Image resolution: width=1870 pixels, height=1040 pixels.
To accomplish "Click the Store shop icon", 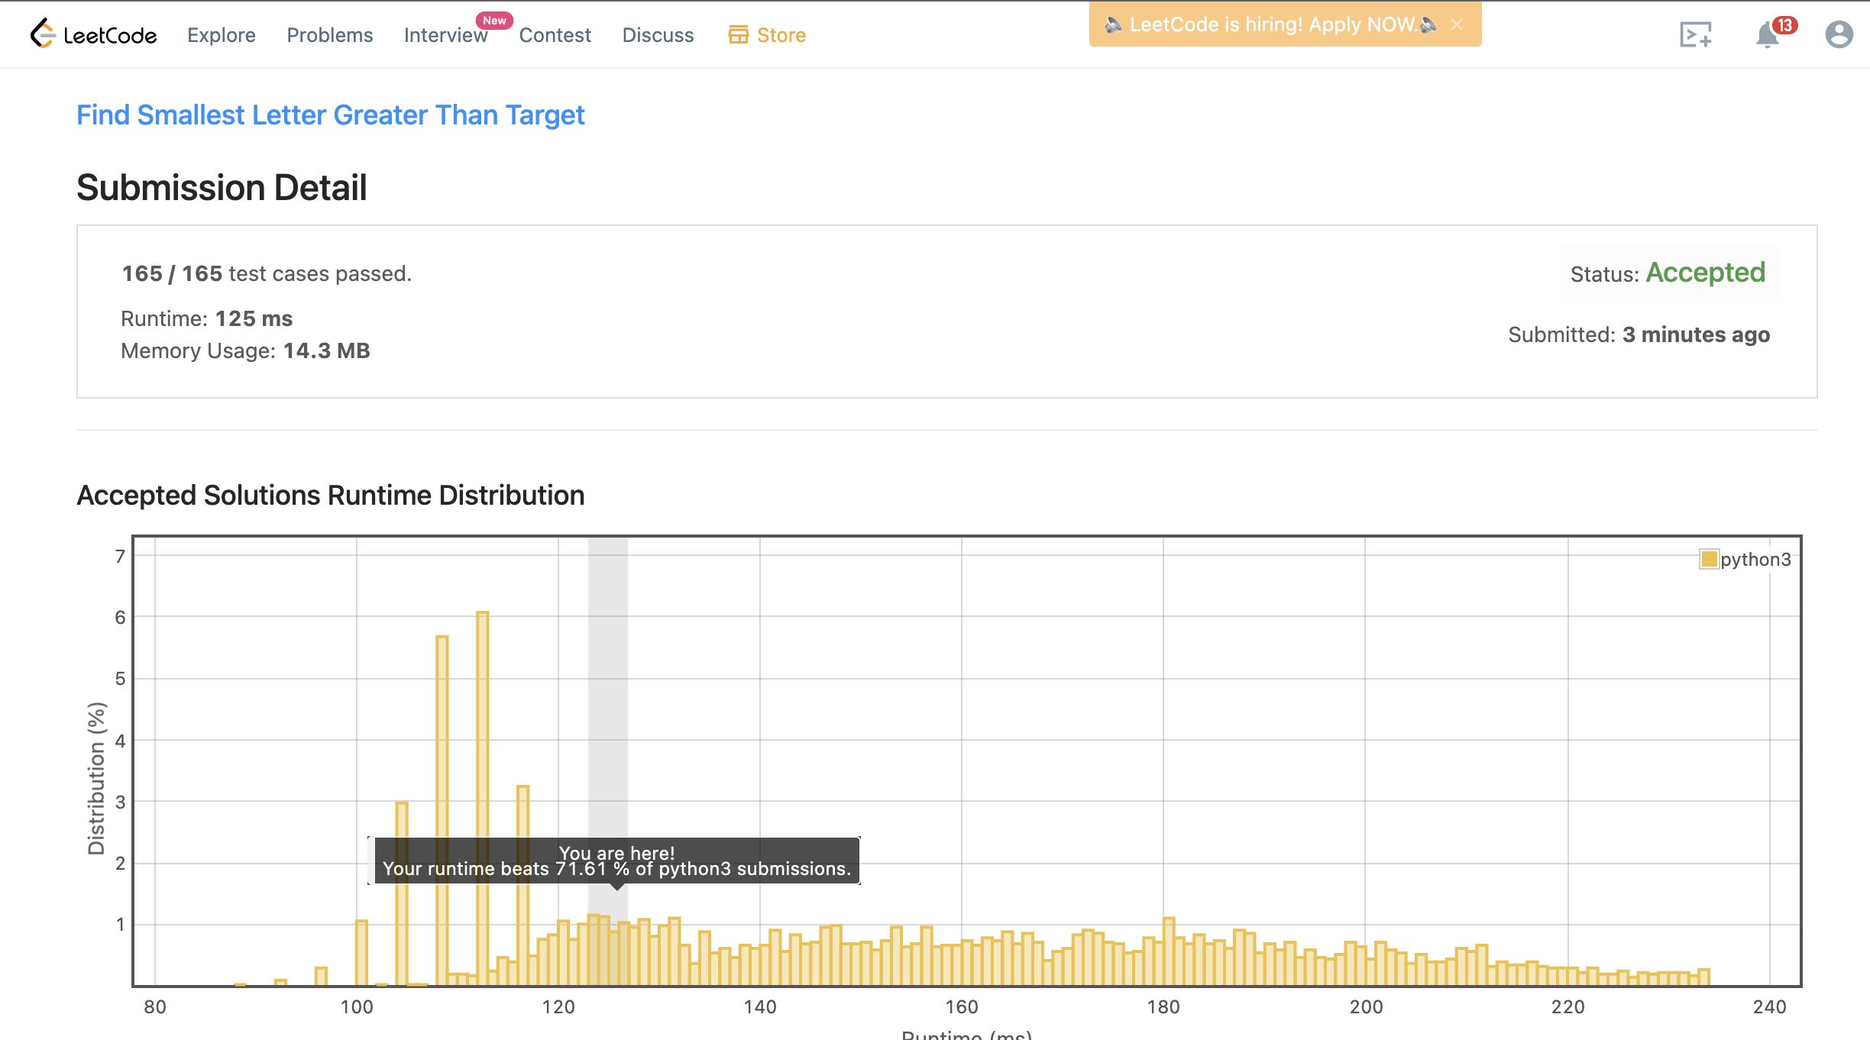I will (738, 34).
